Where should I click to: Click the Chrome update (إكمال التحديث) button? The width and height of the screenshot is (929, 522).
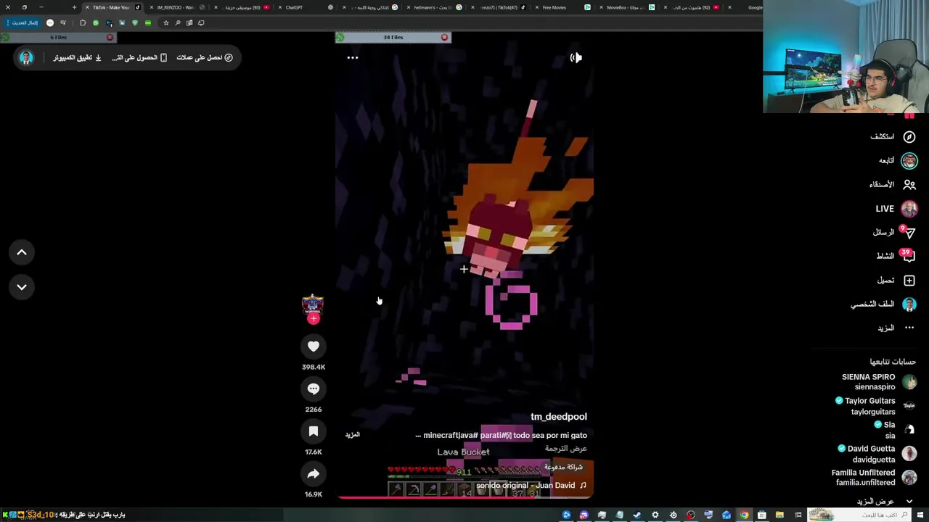coord(23,22)
